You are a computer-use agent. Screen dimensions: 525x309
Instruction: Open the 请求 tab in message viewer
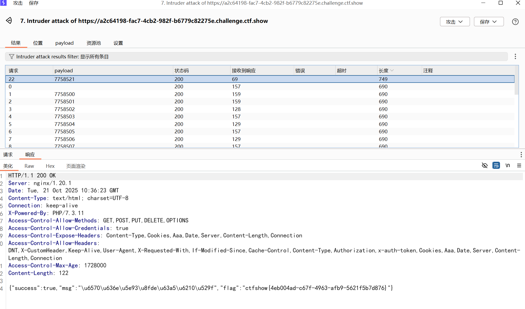(x=8, y=155)
